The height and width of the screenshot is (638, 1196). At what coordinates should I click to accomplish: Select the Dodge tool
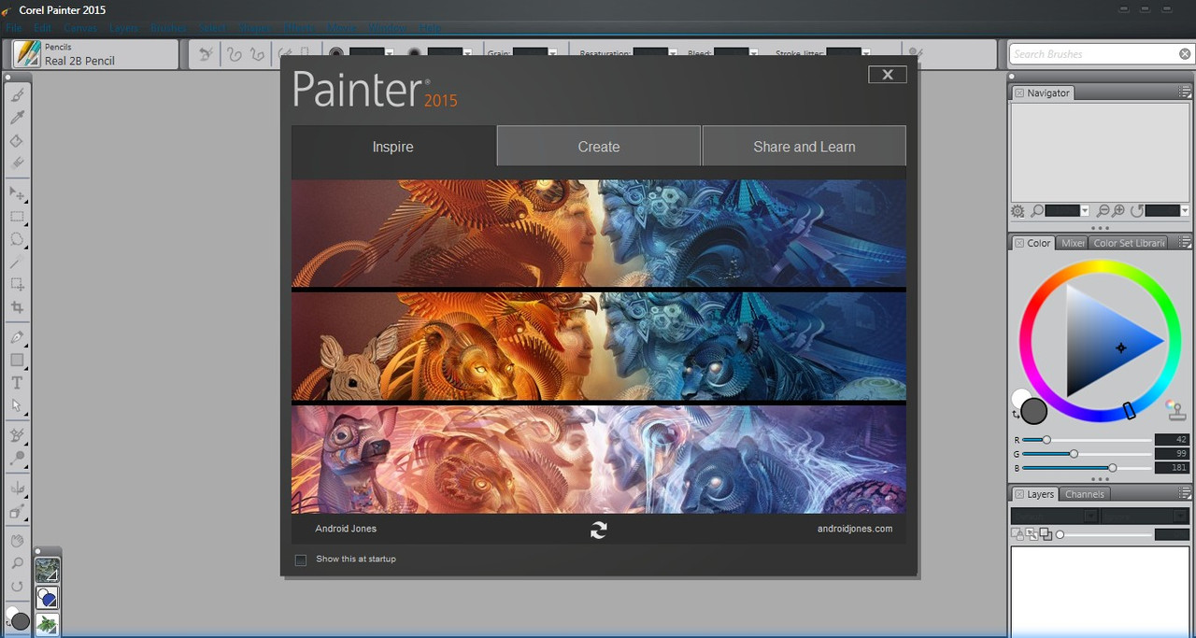point(17,459)
